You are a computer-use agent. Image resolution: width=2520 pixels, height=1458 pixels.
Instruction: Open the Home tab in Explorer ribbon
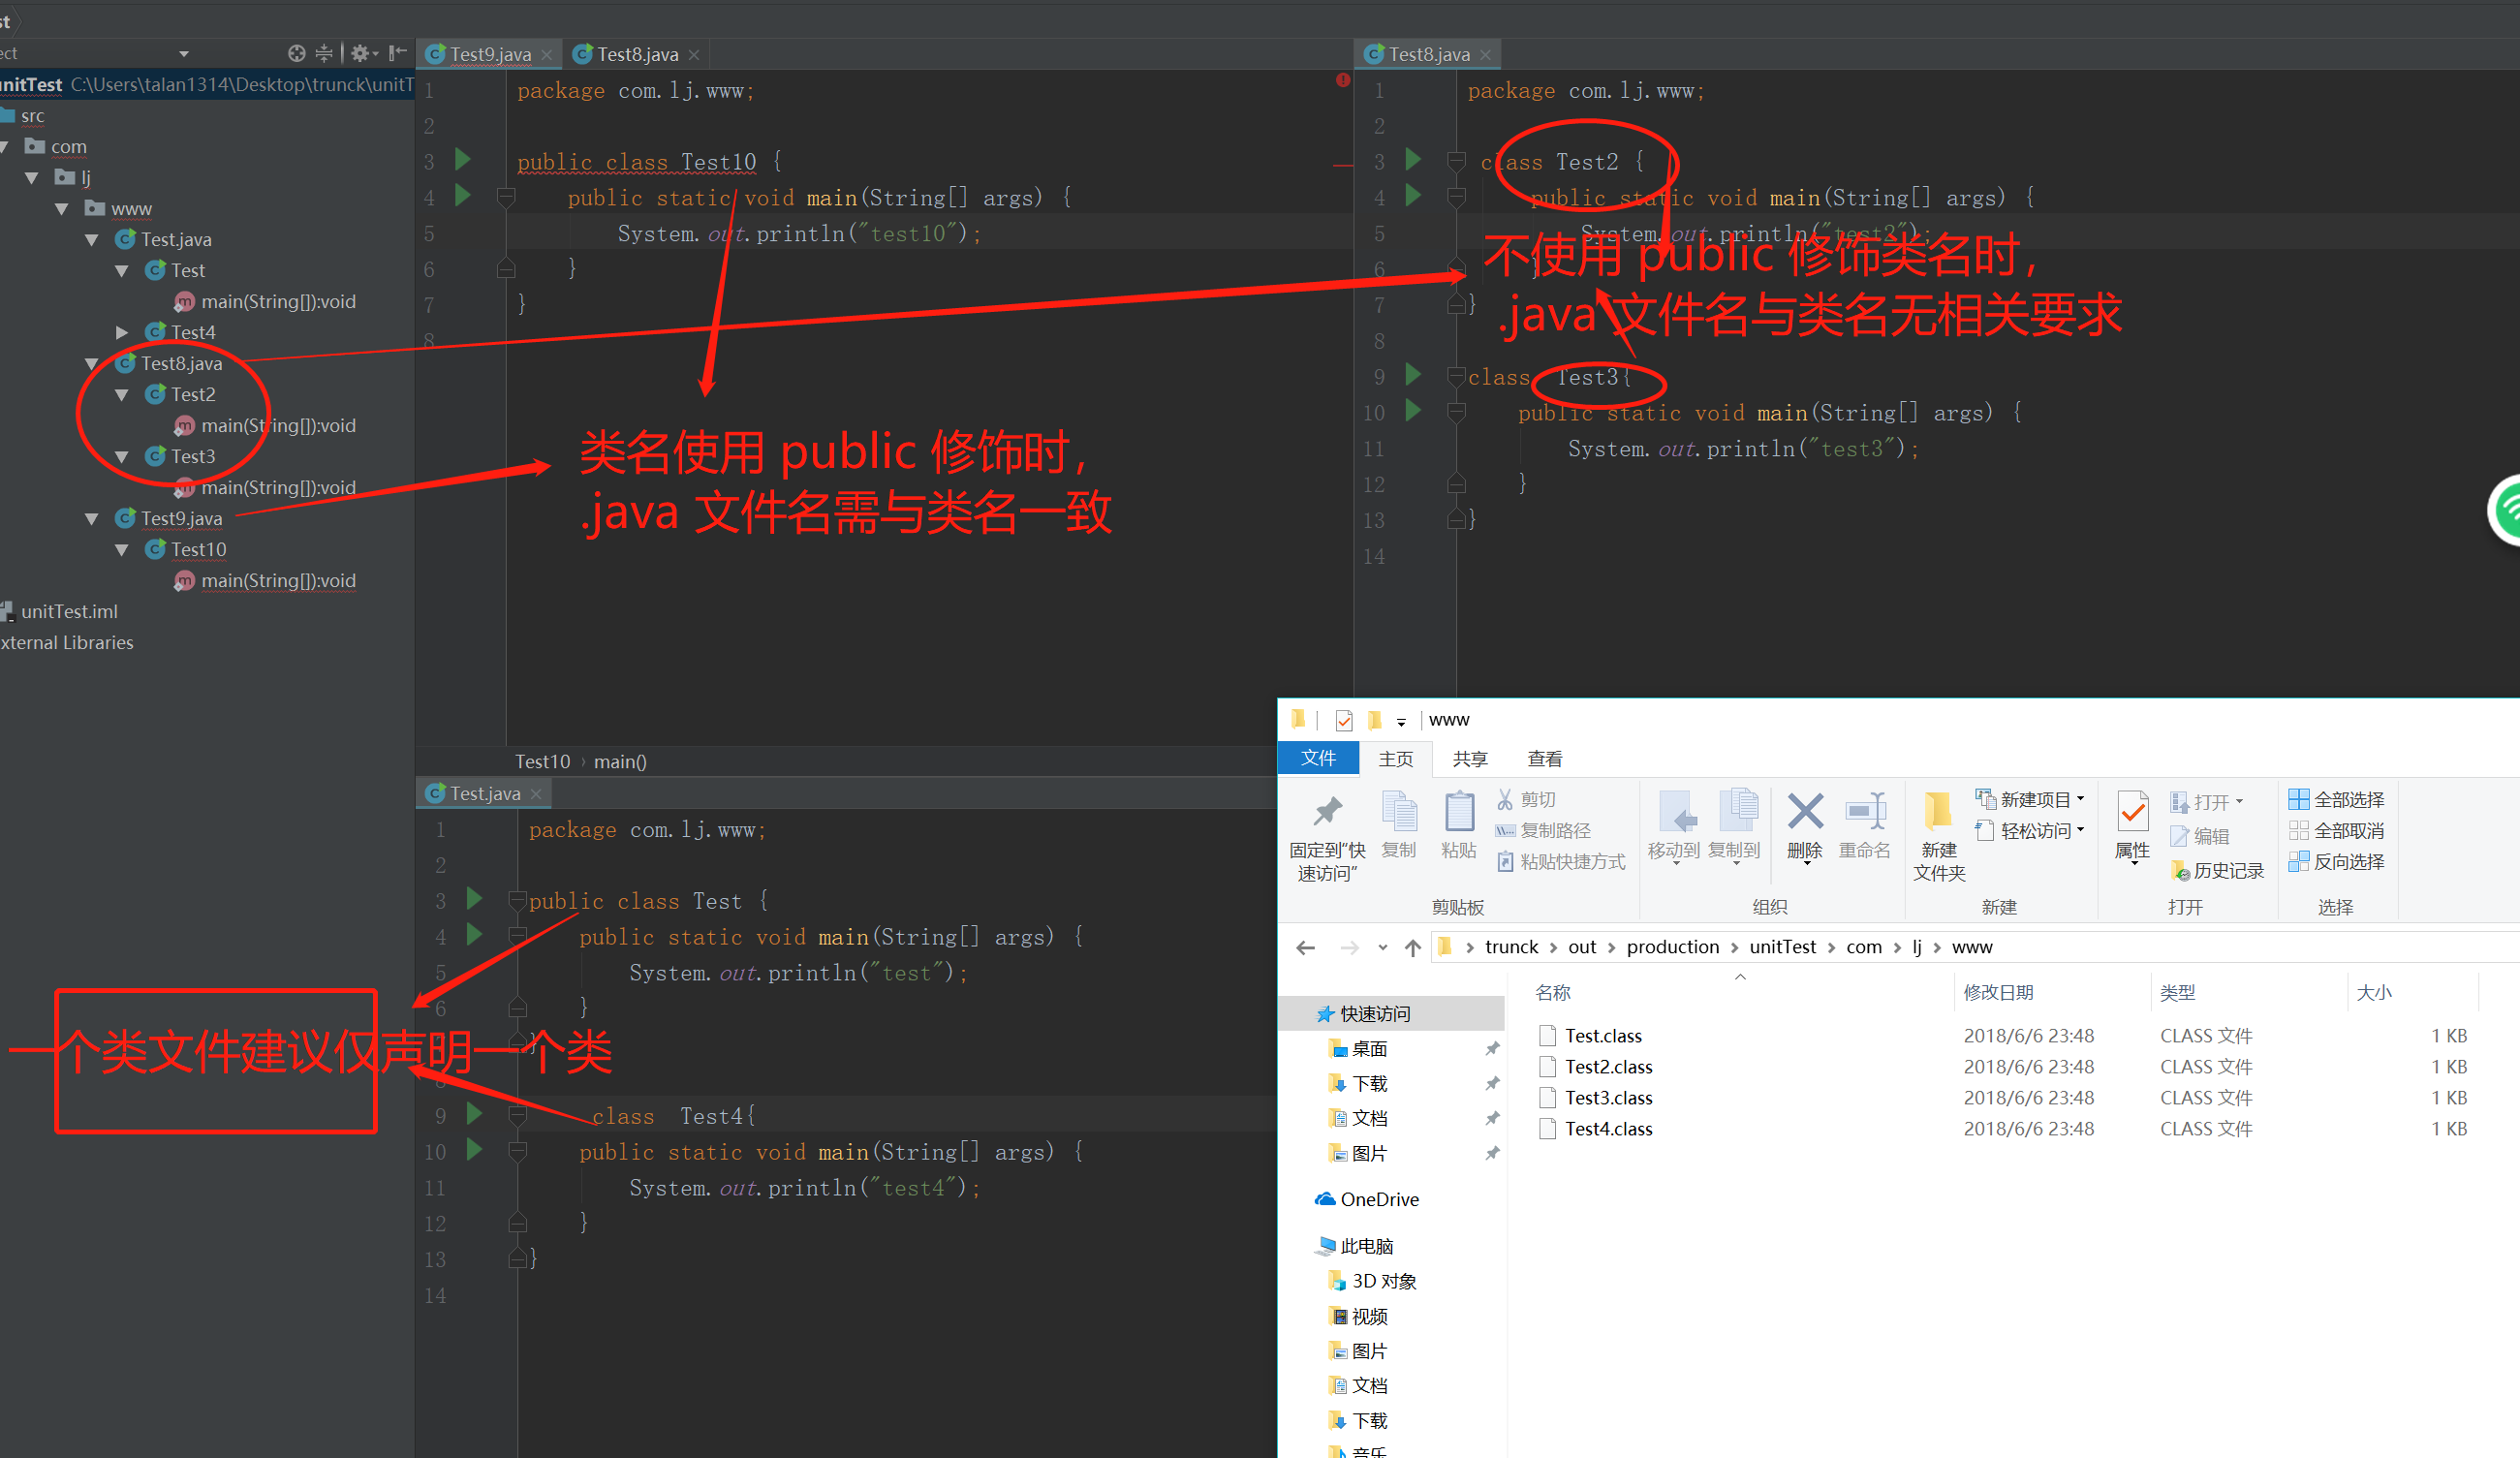(1396, 759)
